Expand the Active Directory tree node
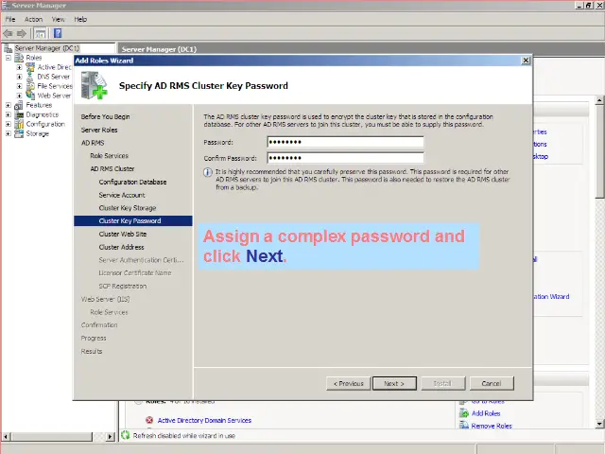This screenshot has height=454, width=605. (19, 67)
